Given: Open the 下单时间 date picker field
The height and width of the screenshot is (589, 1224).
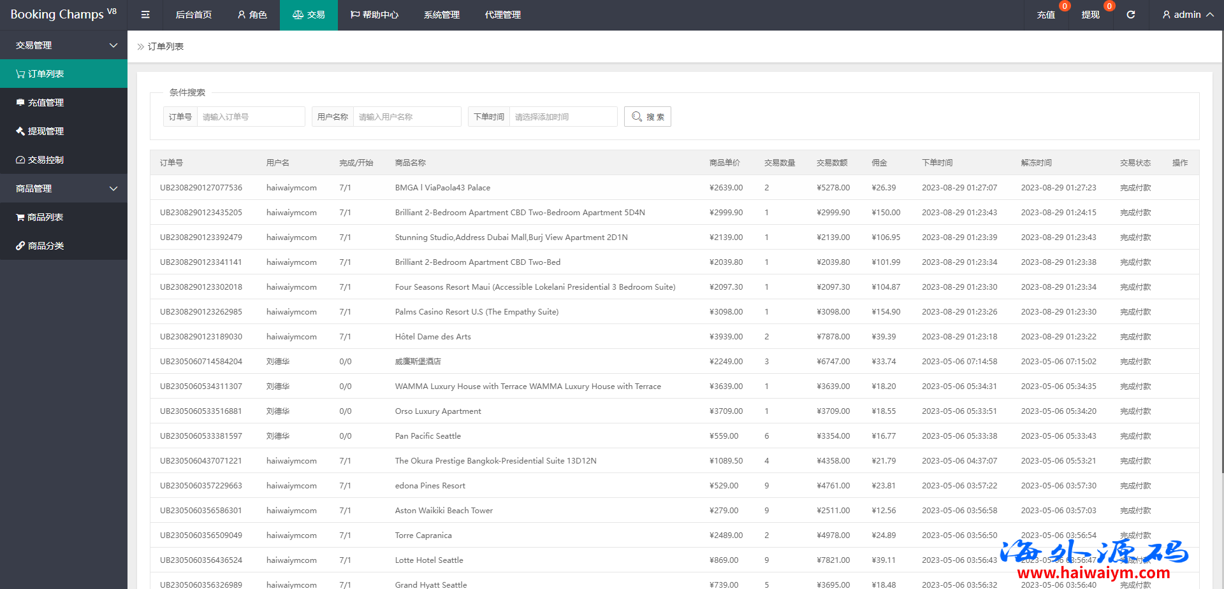Looking at the screenshot, I should [563, 117].
